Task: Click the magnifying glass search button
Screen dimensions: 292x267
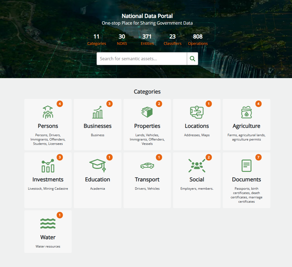Action: [192, 59]
